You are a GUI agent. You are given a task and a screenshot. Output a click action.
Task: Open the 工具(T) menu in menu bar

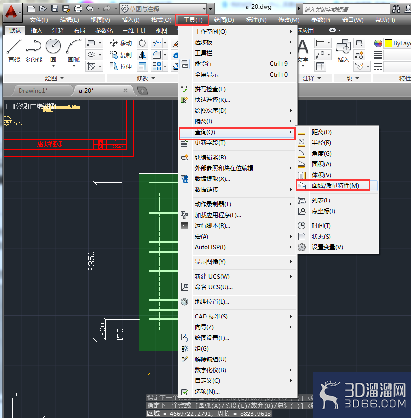point(193,20)
